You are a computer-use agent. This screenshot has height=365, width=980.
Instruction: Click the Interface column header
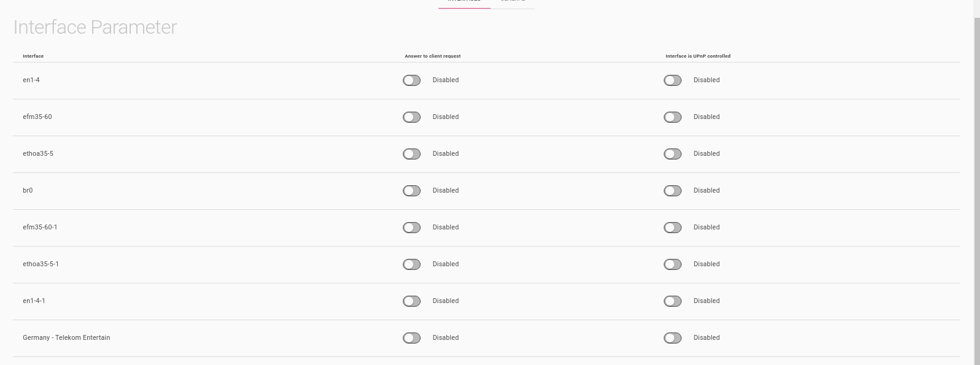33,56
